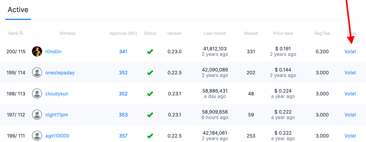Viewport: 366px width, 142px height.
Task: Sort by Approval (MV) column header
Action: pos(123,34)
